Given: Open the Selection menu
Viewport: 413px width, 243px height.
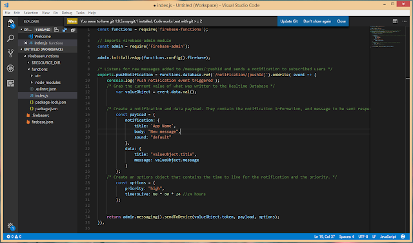Looking at the screenshot, I should click(x=30, y=13).
